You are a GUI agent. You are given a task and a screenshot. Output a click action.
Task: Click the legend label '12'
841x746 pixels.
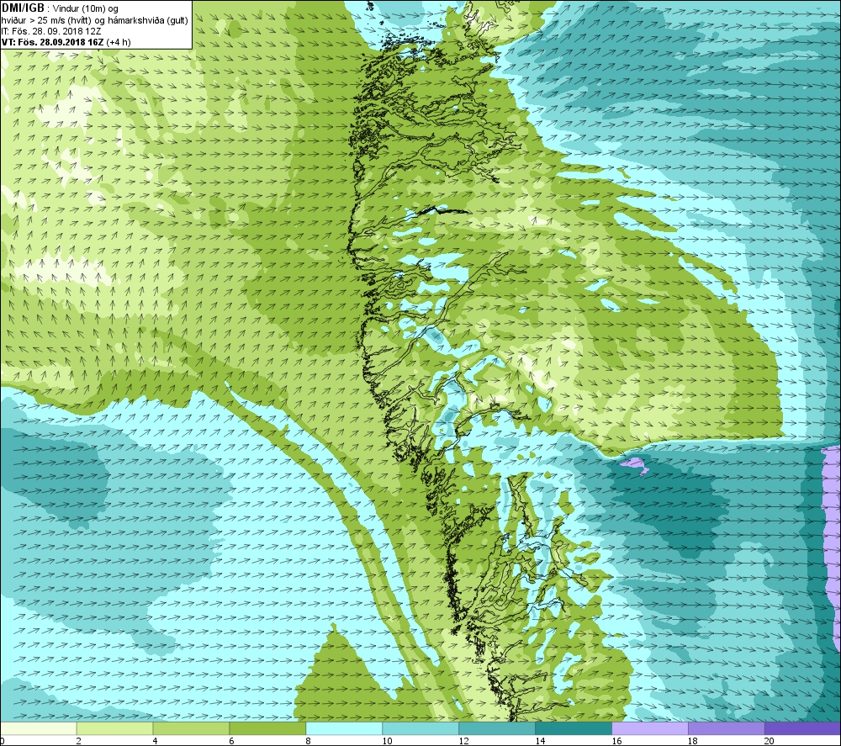click(464, 741)
